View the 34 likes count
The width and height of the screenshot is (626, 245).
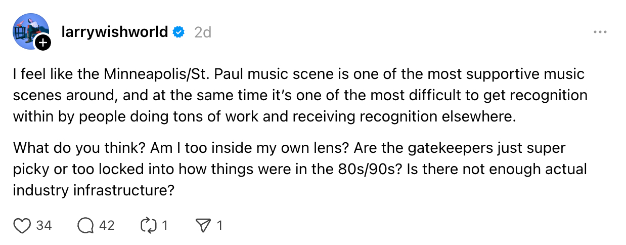[x=44, y=225]
